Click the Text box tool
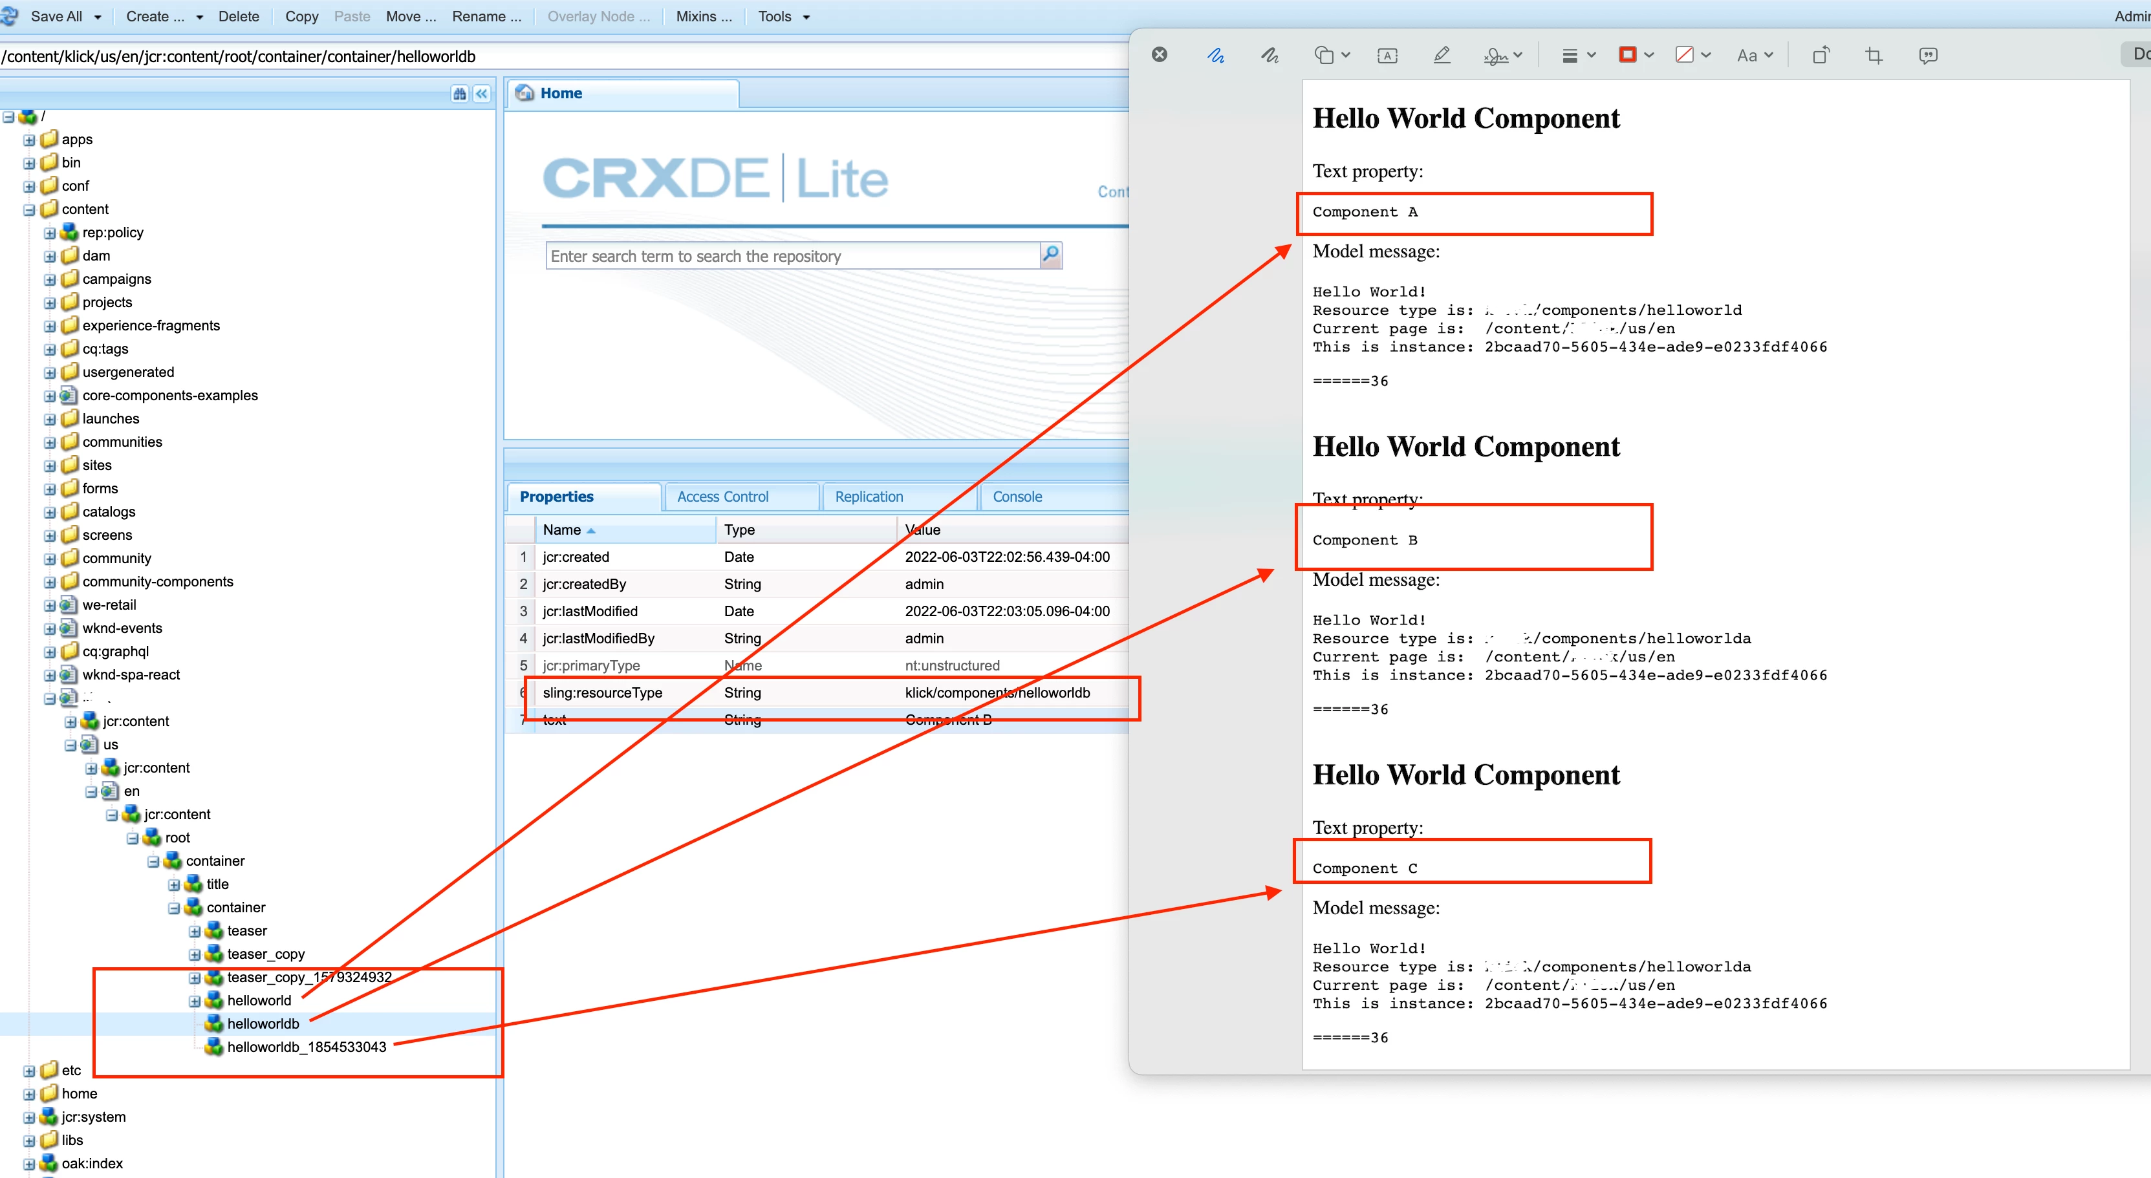The image size is (2151, 1178). coord(1387,55)
